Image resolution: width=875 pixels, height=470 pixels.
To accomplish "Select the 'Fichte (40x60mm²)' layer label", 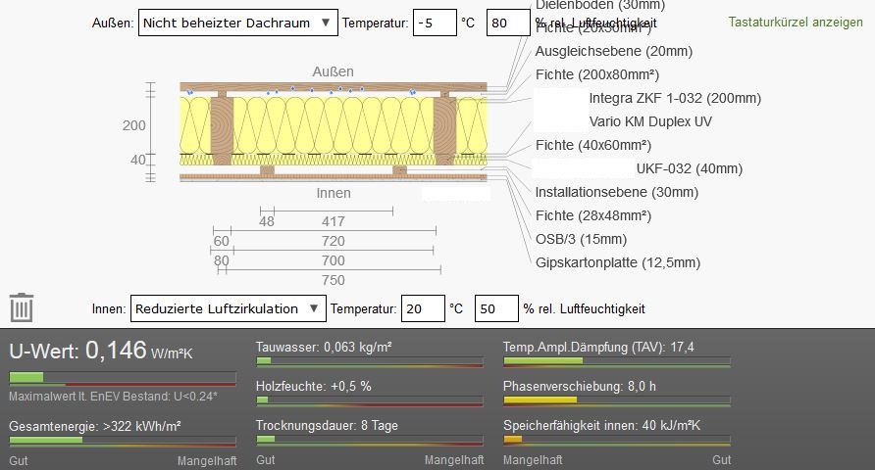I will coord(593,145).
